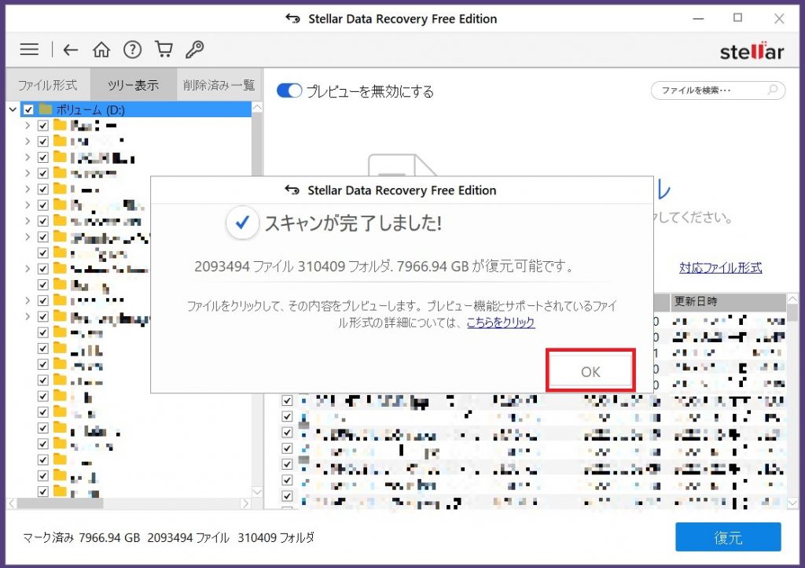Click 310409 フォルダ in the status bar
This screenshot has width=805, height=568.
click(x=276, y=537)
